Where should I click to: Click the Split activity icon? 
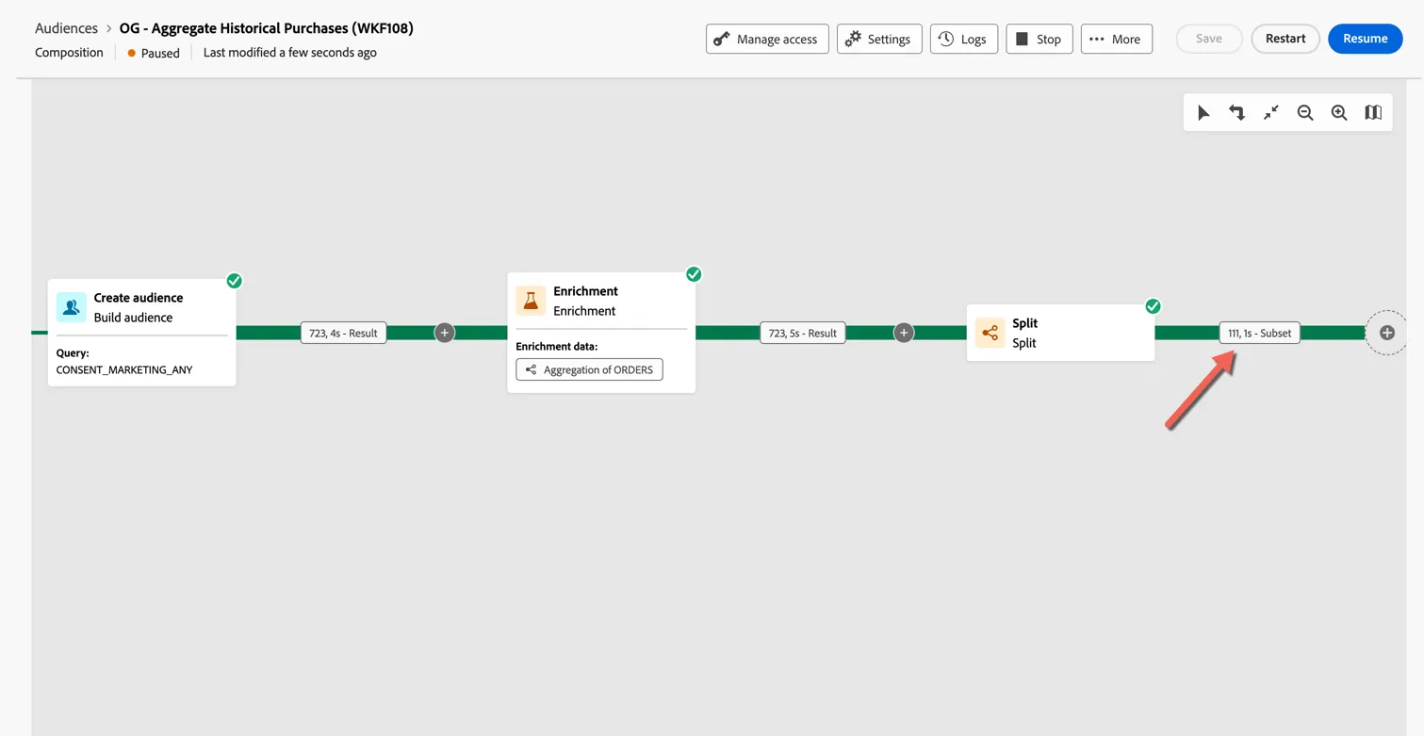coord(990,333)
